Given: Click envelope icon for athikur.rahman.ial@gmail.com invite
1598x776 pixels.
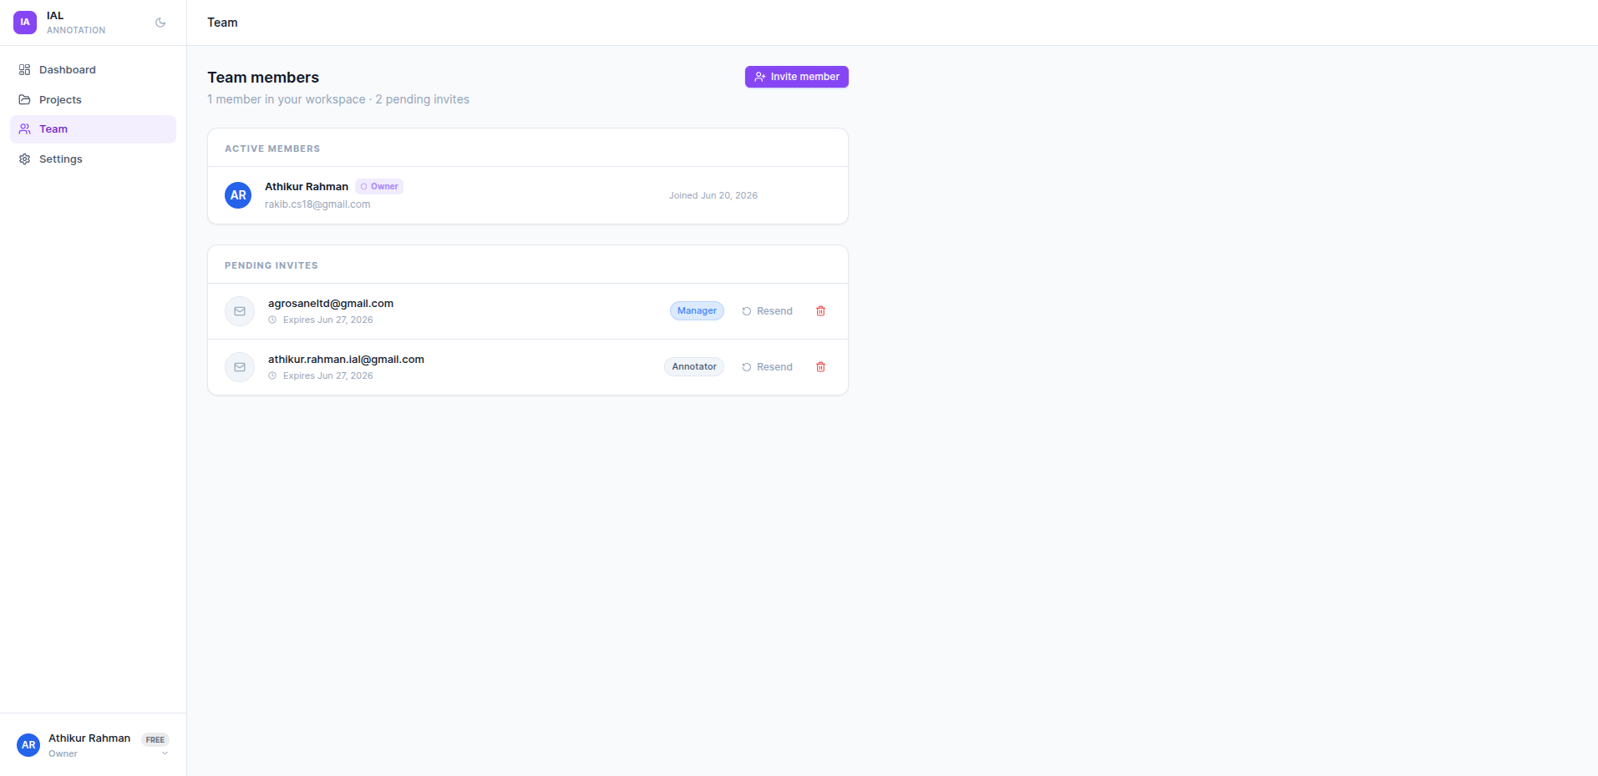Looking at the screenshot, I should (x=240, y=367).
